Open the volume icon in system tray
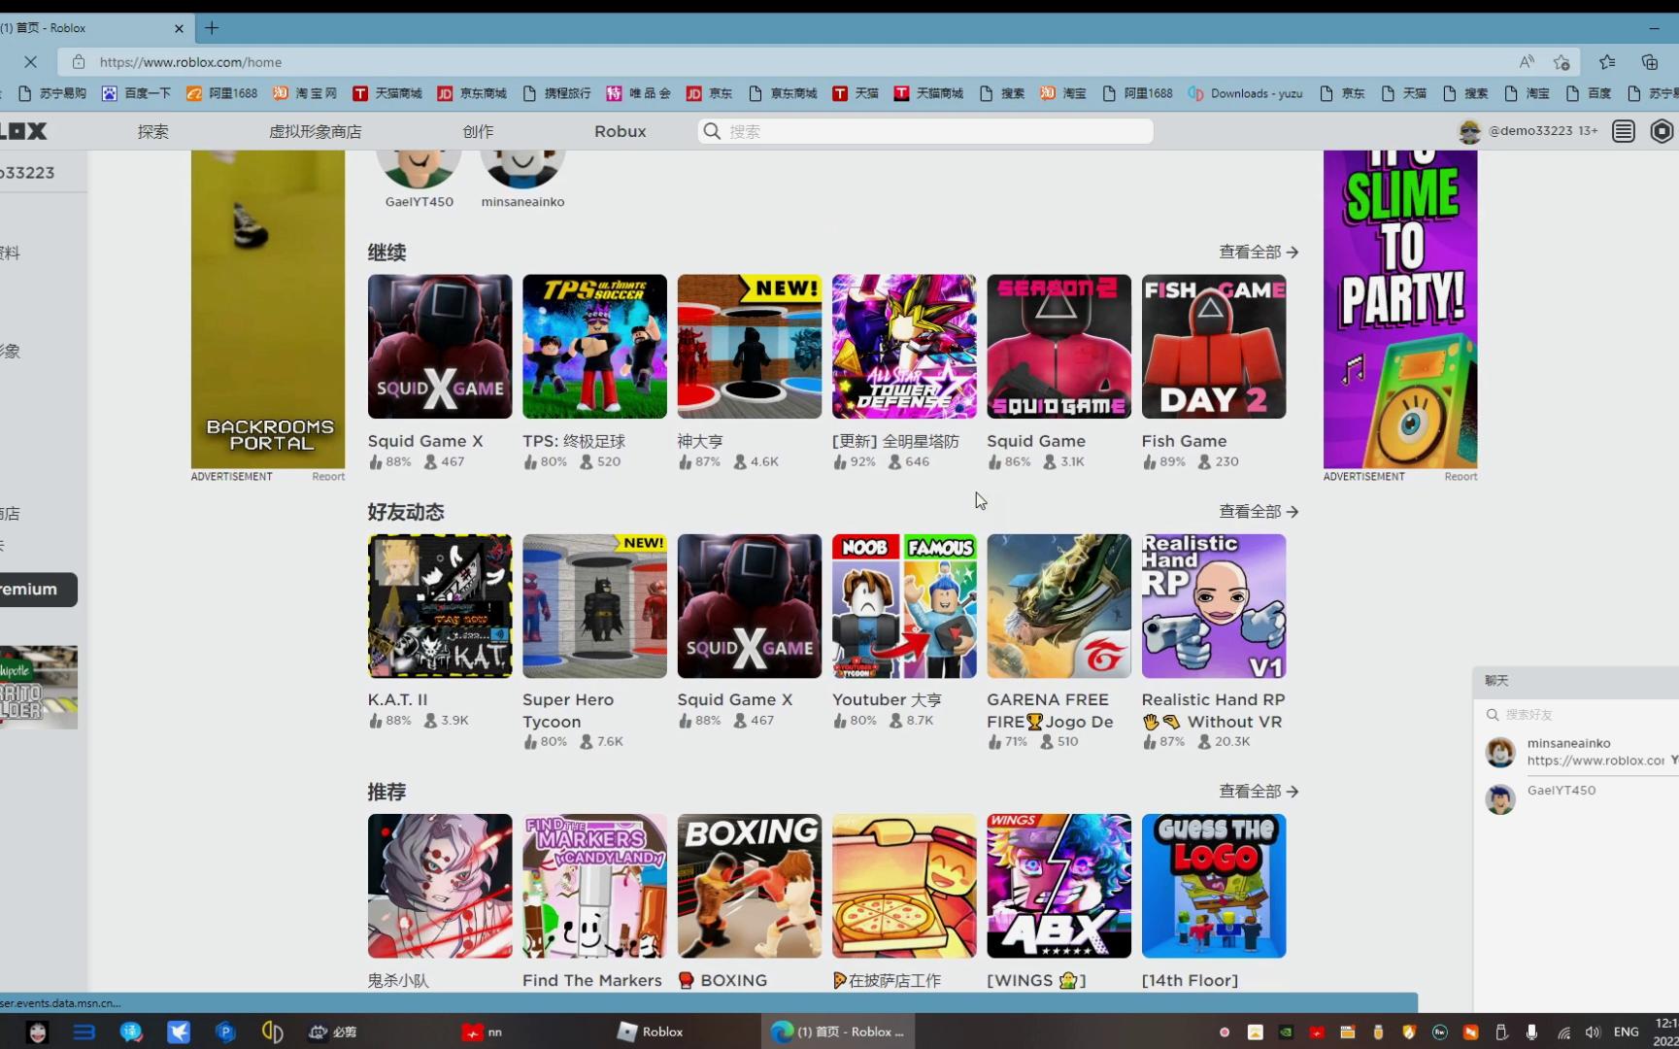The height and width of the screenshot is (1049, 1679). point(1593,1032)
